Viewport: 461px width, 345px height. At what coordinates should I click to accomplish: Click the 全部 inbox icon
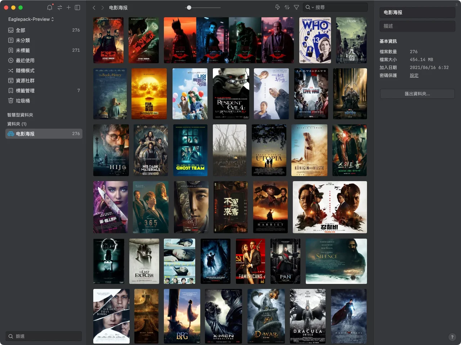11,30
